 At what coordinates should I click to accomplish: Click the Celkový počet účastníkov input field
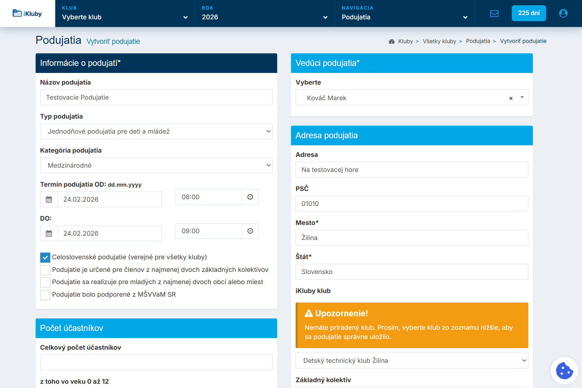coord(156,362)
